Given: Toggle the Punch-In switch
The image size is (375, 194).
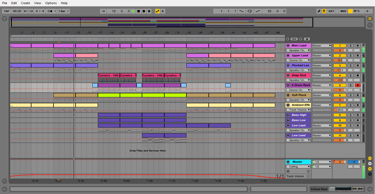Looking at the screenshot, I should 241,11.
